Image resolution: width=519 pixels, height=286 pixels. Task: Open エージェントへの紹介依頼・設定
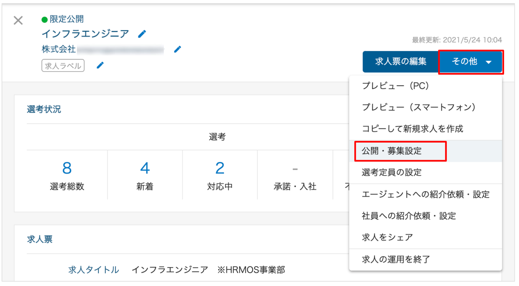click(426, 194)
